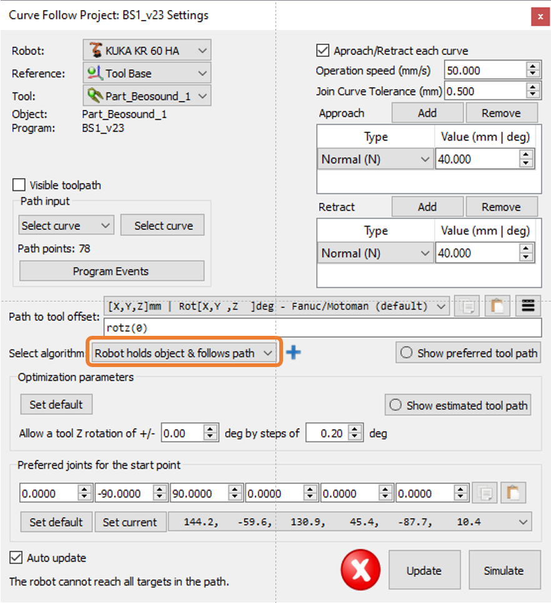Open the pose format Fanuc/Motoman dropdown
Viewport: 551px width, 603px height.
coord(277,306)
